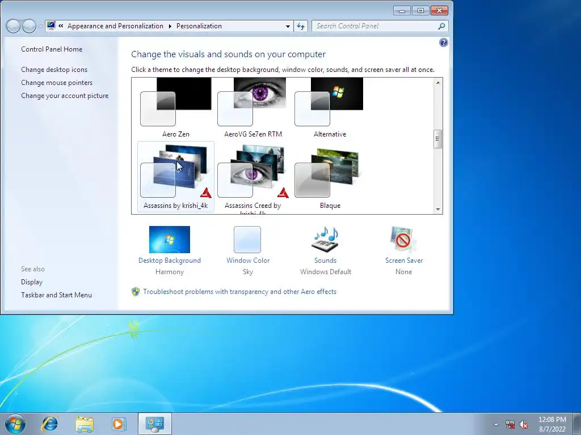Click the Screen Saver text link

(404, 261)
